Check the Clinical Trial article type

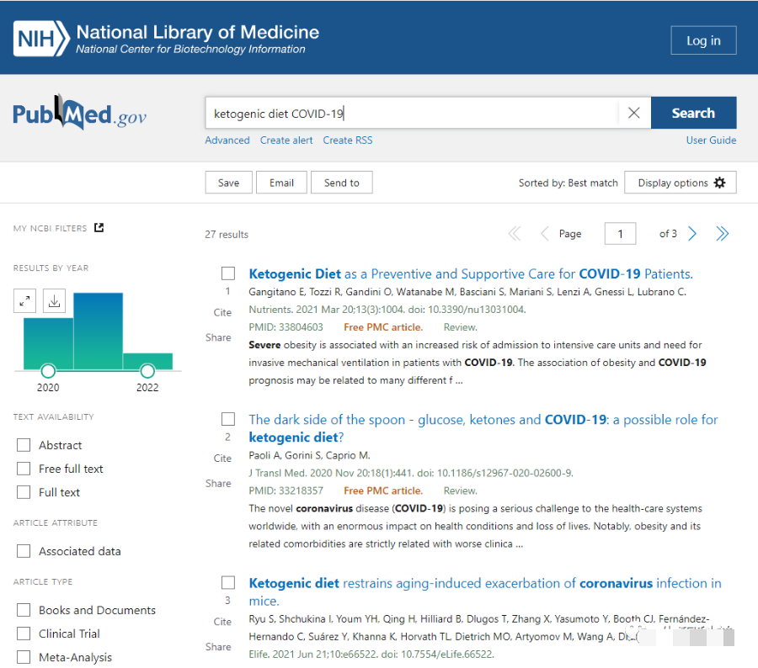[x=24, y=634]
